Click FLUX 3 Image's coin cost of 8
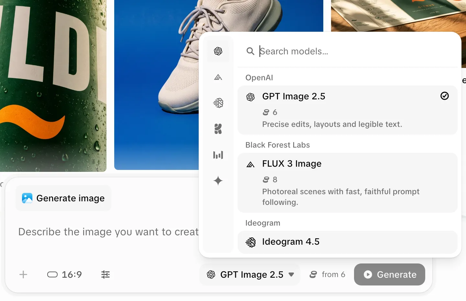The width and height of the screenshot is (466, 301). pos(270,180)
